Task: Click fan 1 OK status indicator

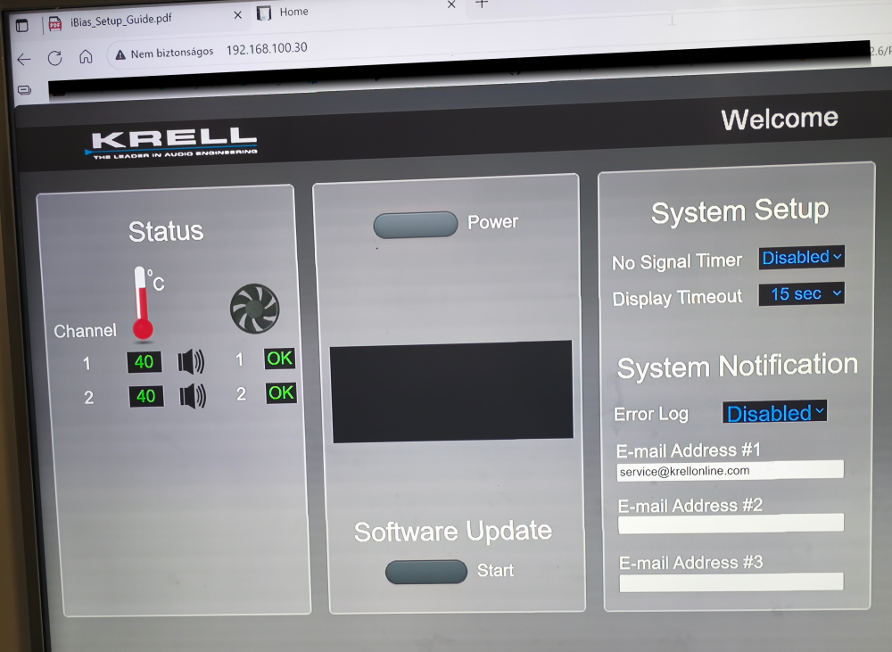Action: point(279,359)
